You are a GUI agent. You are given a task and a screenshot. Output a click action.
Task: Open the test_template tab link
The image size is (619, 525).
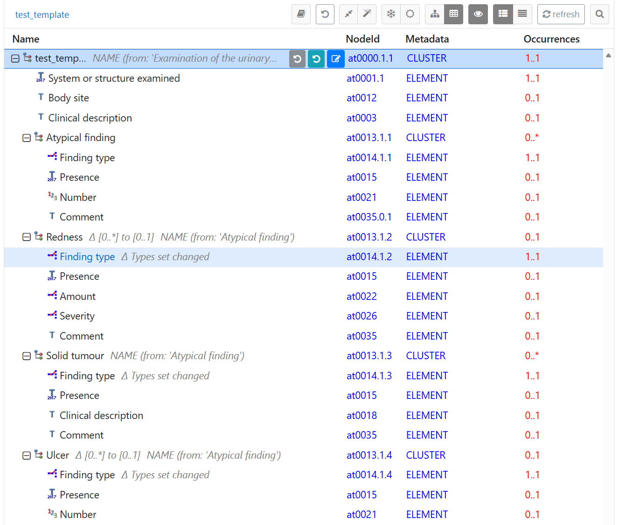[x=42, y=14]
